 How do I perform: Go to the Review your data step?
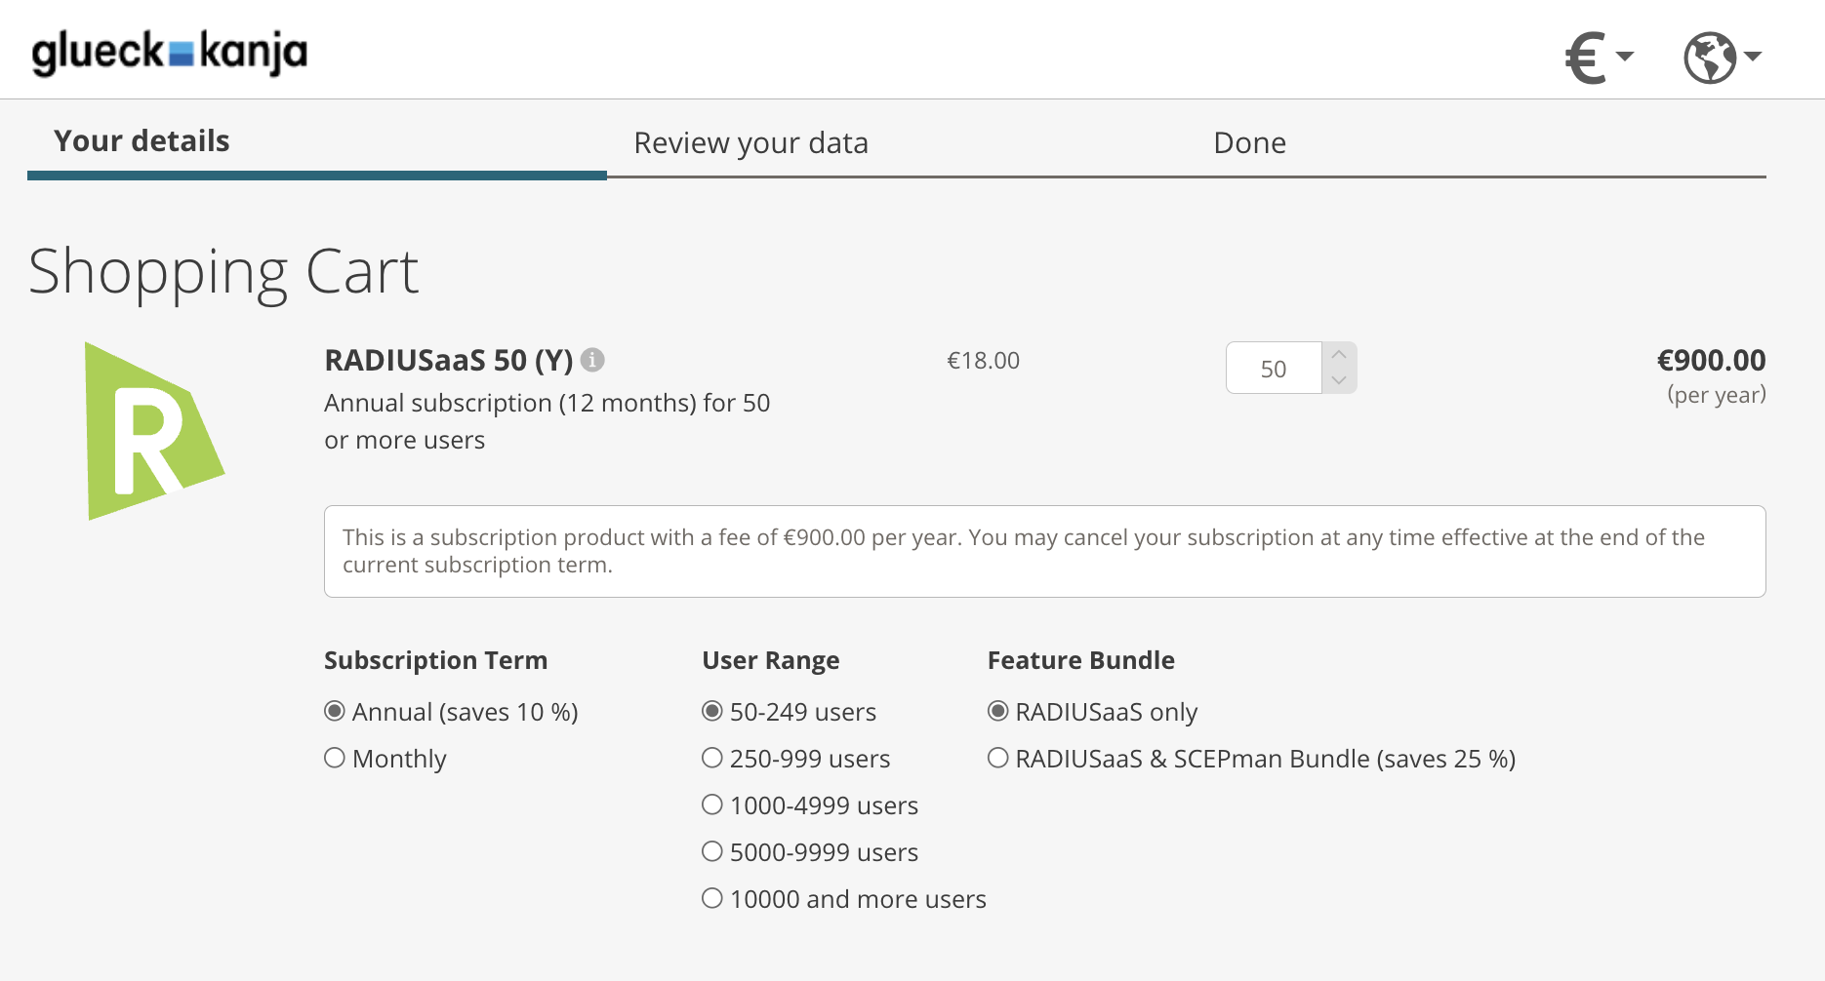tap(750, 143)
